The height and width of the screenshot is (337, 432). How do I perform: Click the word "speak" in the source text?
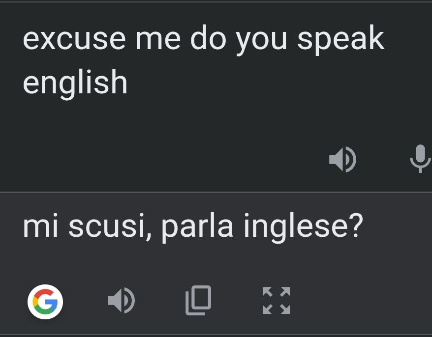pos(340,40)
